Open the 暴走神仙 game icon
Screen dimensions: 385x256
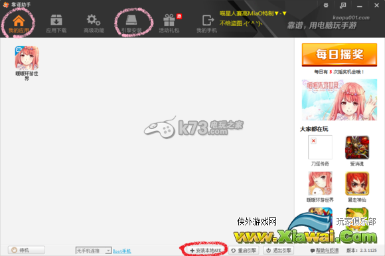[x=357, y=184]
